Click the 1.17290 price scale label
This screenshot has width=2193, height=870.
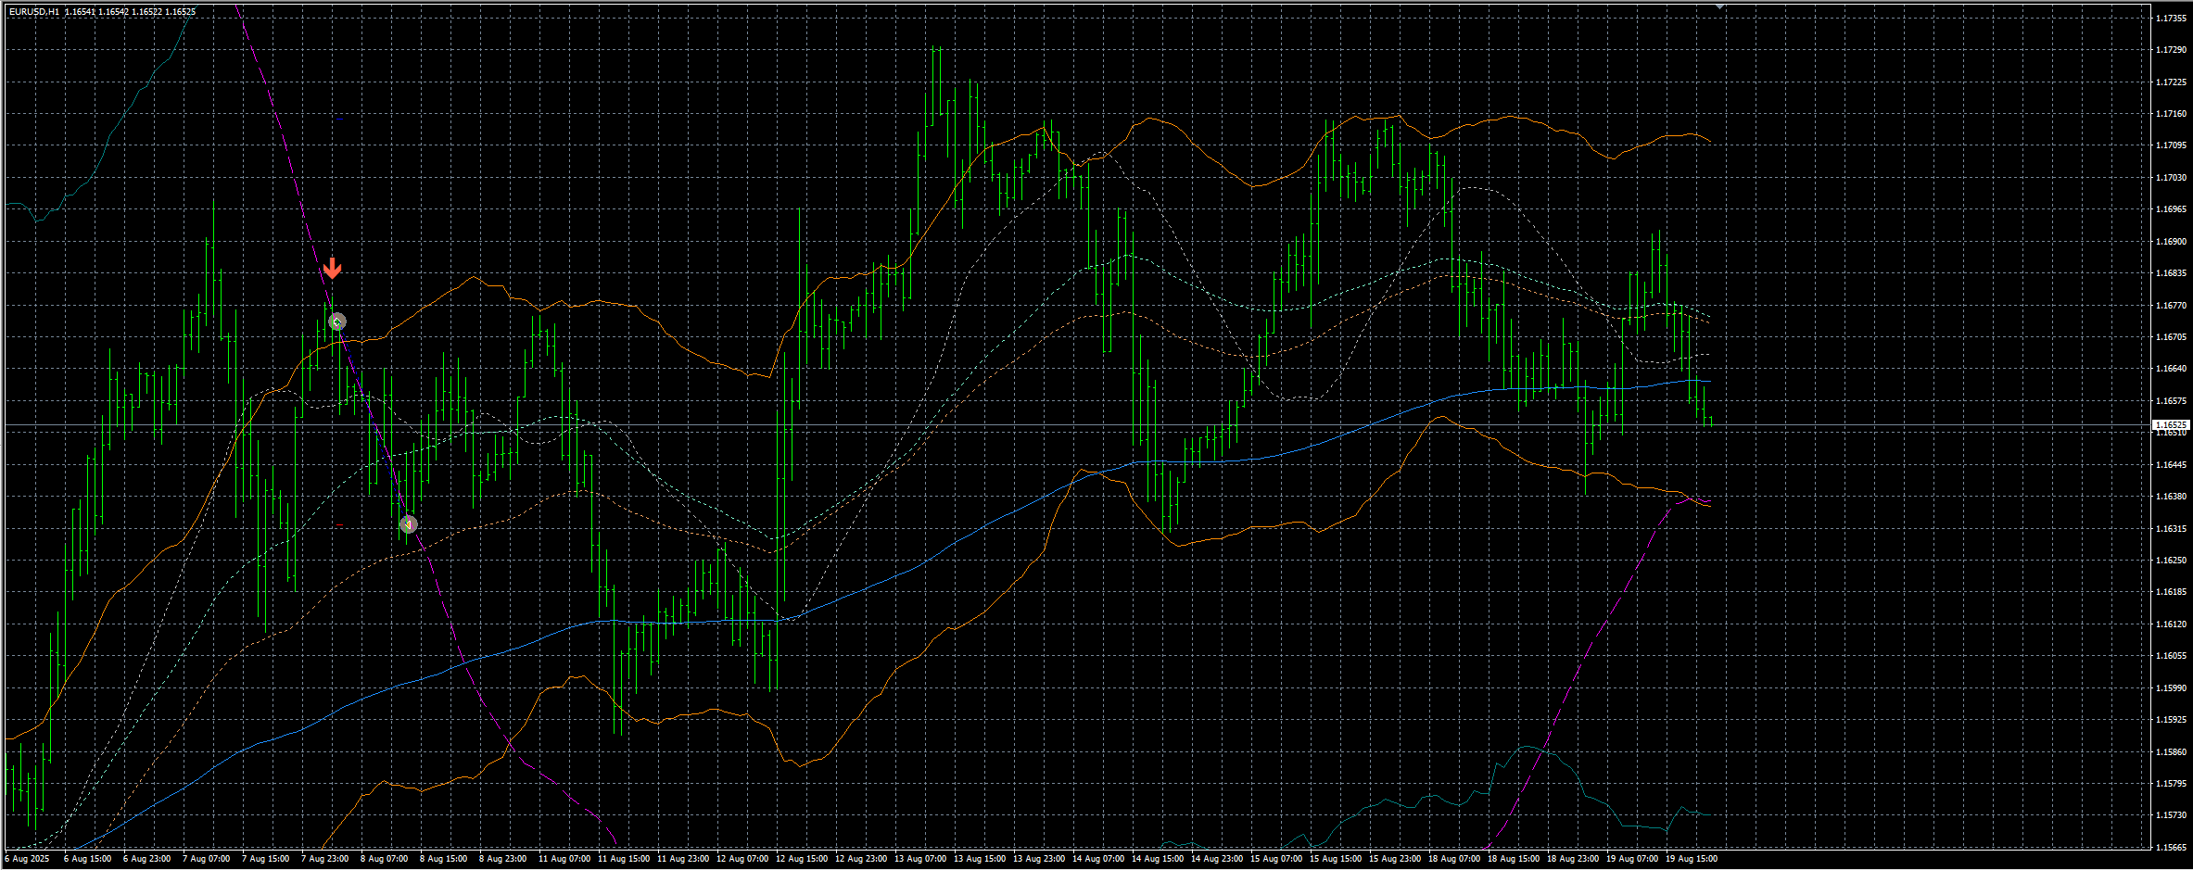tap(2171, 50)
